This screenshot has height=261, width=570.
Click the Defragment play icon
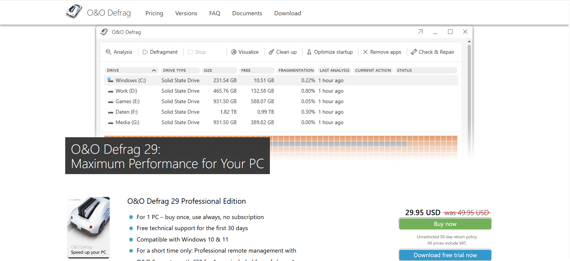[145, 52]
